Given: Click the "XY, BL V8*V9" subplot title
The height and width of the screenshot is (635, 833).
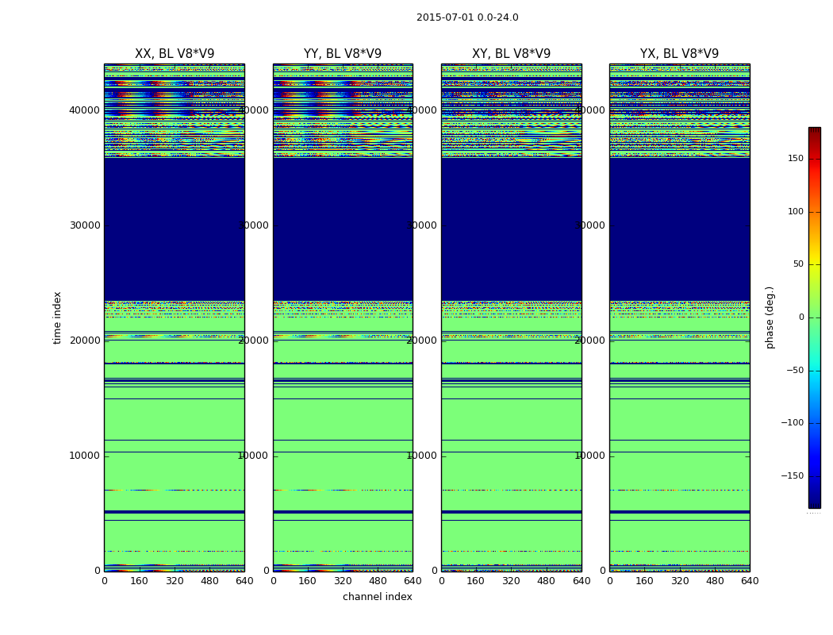Looking at the screenshot, I should coord(511,54).
